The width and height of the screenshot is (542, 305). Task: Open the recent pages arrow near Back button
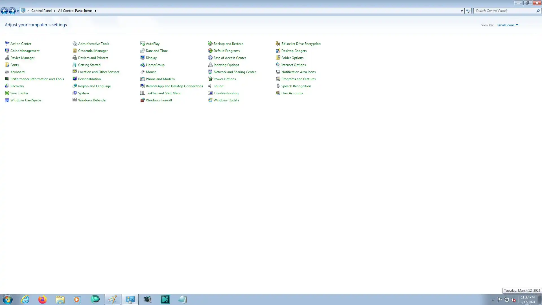[18, 11]
